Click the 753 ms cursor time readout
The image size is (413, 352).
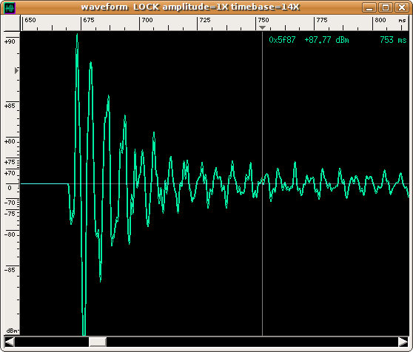(393, 40)
